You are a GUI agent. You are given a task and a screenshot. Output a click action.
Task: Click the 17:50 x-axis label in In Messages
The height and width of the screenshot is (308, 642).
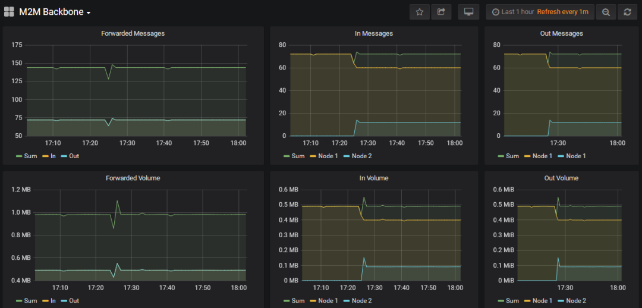pos(426,143)
